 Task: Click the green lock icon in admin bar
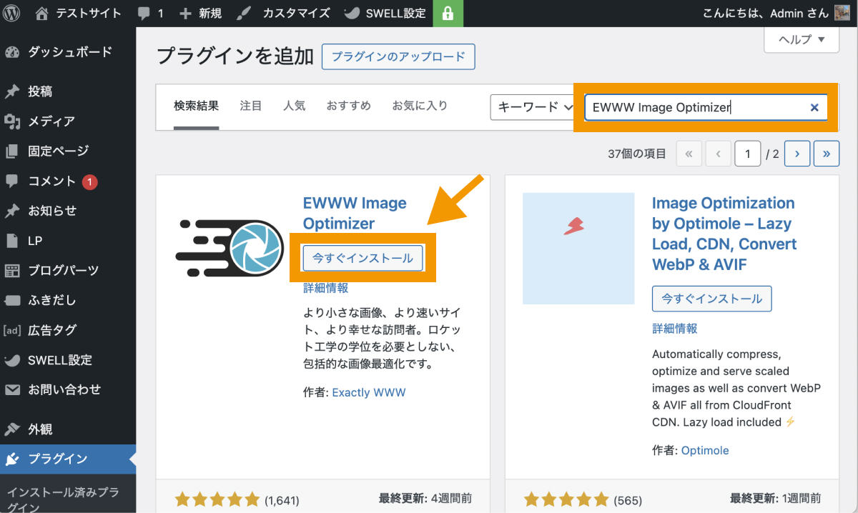pos(448,13)
